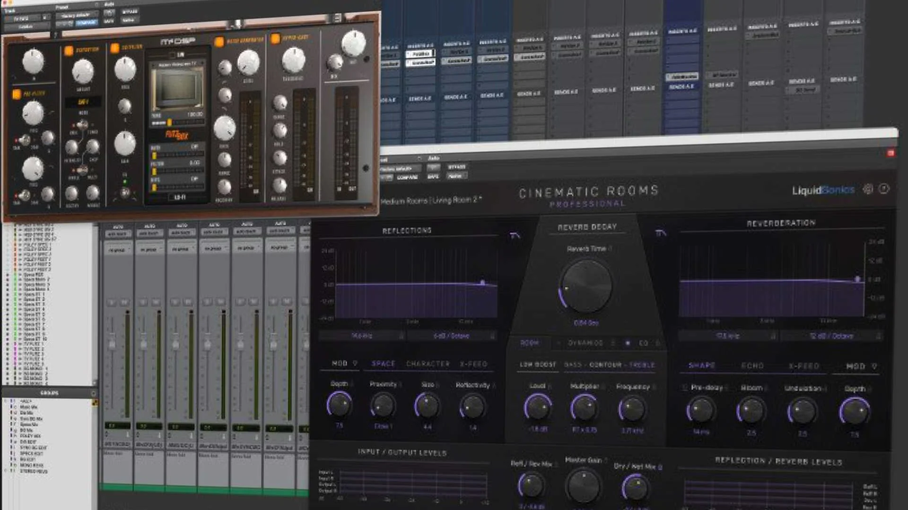
Task: Click the Reverberation filter shape icon
Action: point(660,233)
